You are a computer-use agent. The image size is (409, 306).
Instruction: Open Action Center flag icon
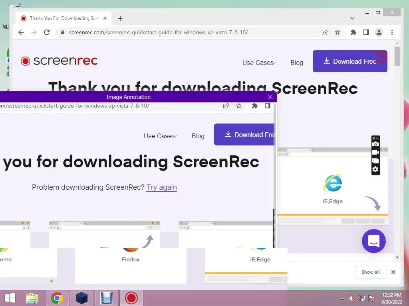tap(371, 298)
